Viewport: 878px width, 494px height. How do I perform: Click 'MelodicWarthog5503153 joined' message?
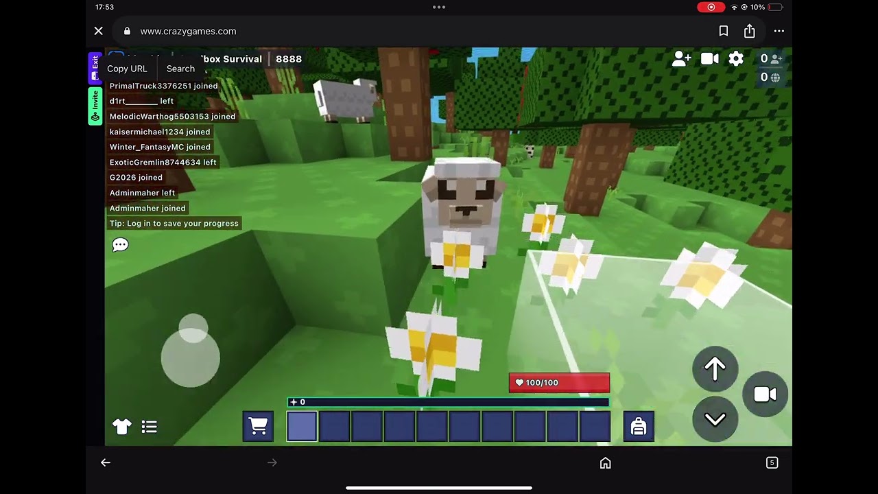[173, 117]
